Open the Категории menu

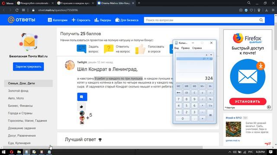[x=58, y=20]
